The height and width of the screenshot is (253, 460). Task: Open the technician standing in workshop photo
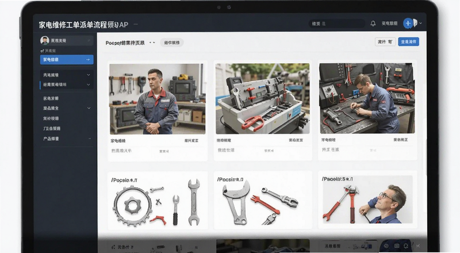158,99
